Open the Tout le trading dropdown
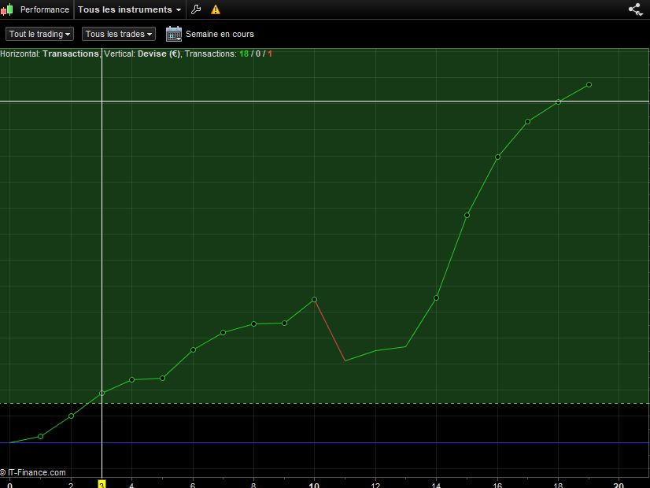Image resolution: width=650 pixels, height=488 pixels. click(x=39, y=34)
